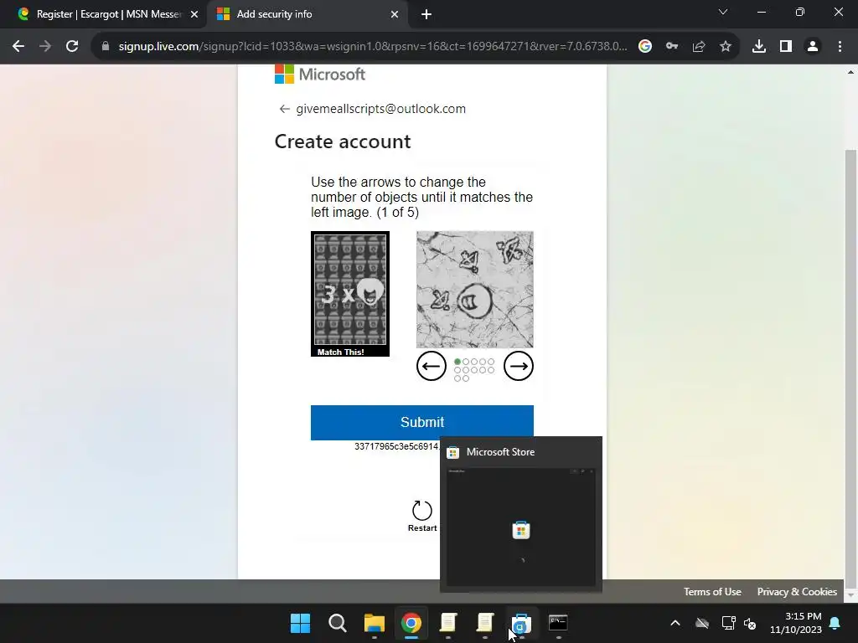Image resolution: width=858 pixels, height=643 pixels.
Task: Go back using the browser back arrow
Action: [x=18, y=47]
